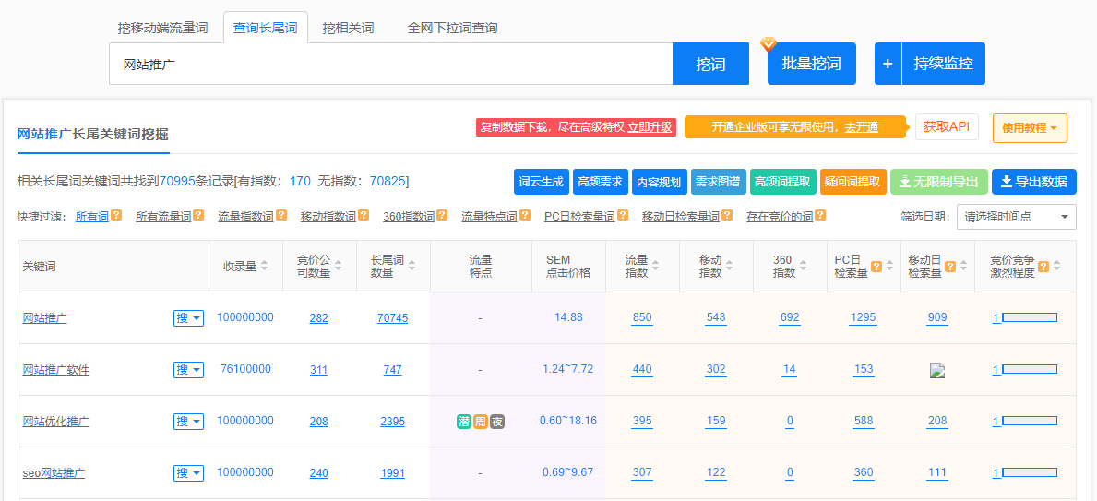Switch to 挖相关词 tab
The image size is (1097, 501).
tap(349, 28)
